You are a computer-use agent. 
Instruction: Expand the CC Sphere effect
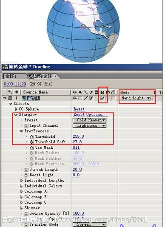point(16,109)
